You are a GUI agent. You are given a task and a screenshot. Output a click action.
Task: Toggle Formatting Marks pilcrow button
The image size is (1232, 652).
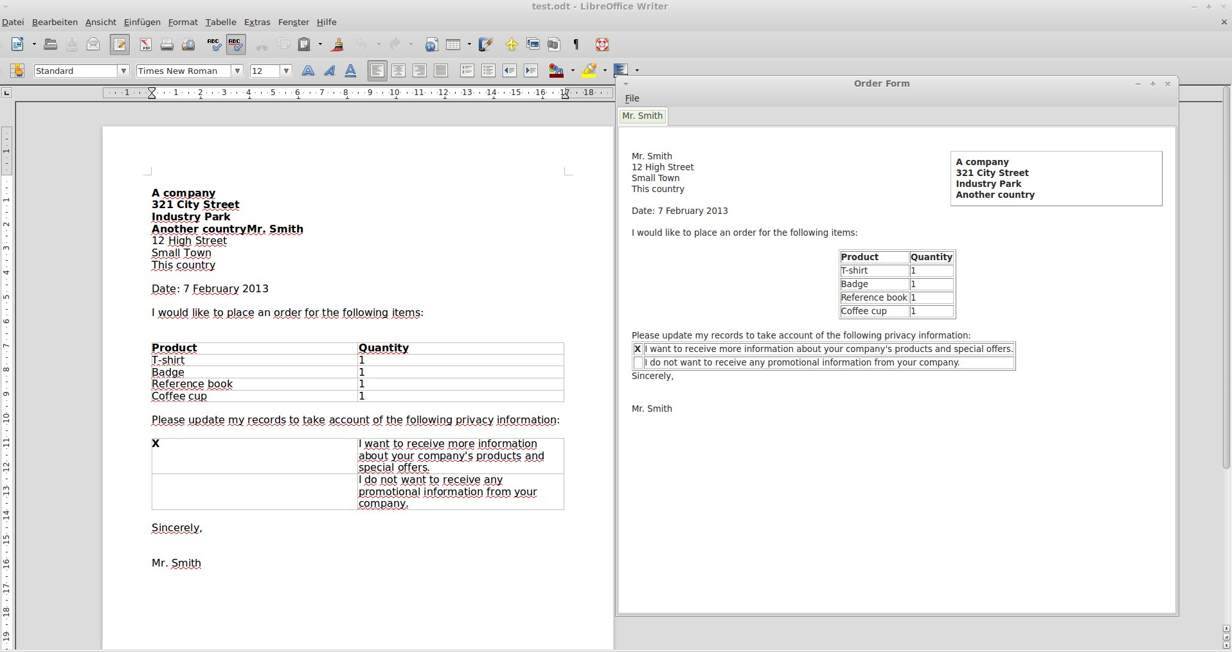pos(576,44)
